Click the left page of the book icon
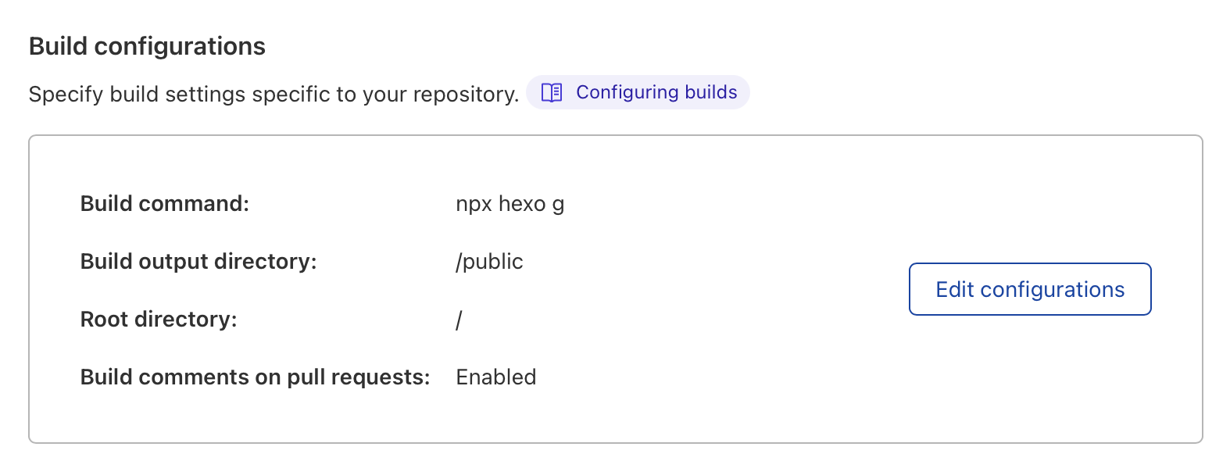Viewport: 1230px width, 461px height. 546,92
